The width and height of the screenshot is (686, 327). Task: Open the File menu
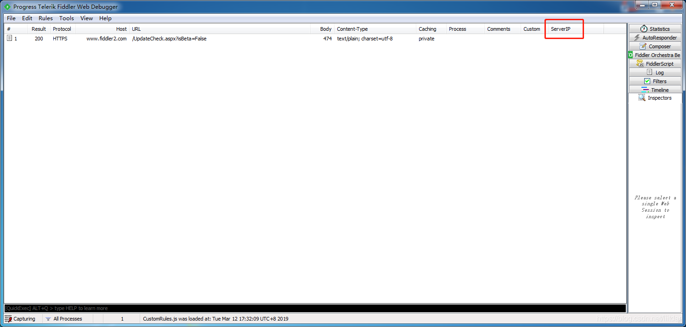point(11,18)
